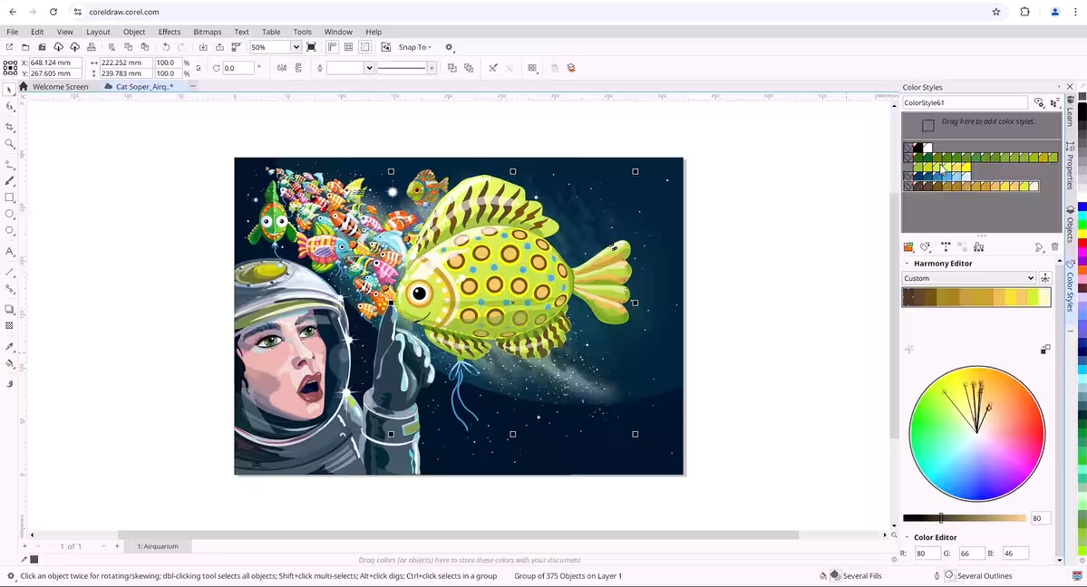
Task: Select the Zoom tool magnifier
Action: click(x=10, y=144)
